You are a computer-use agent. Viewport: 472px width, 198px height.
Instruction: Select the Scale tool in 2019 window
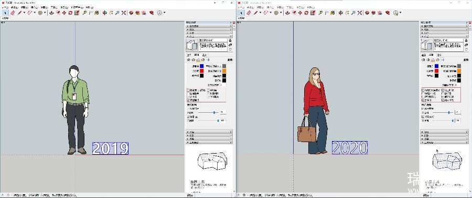click(x=77, y=13)
